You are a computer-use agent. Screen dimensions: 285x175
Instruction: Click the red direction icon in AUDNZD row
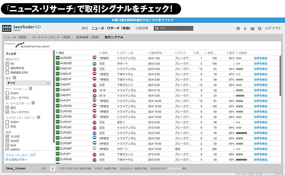click(94, 57)
